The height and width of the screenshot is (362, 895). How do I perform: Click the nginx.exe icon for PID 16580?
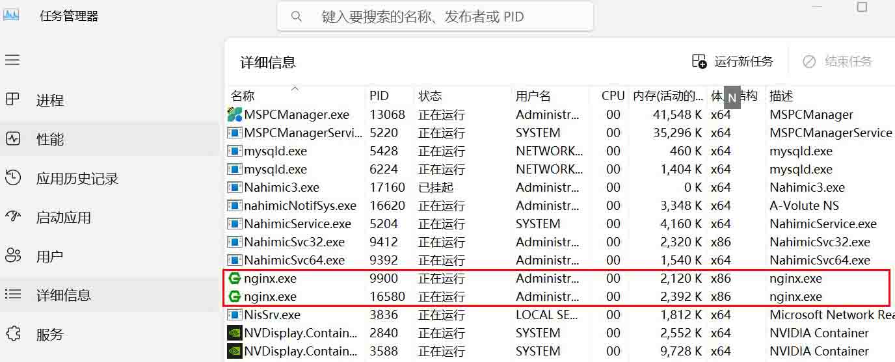click(x=234, y=296)
